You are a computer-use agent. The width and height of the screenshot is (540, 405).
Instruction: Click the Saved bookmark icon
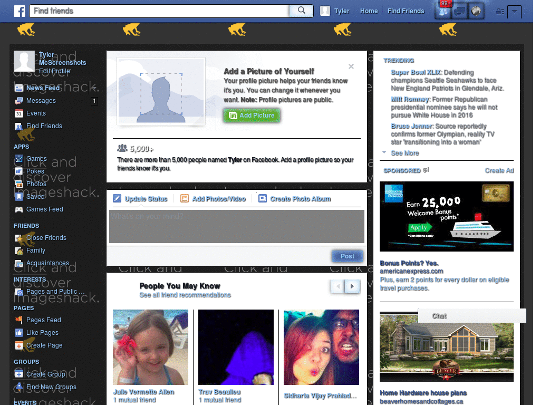point(19,197)
